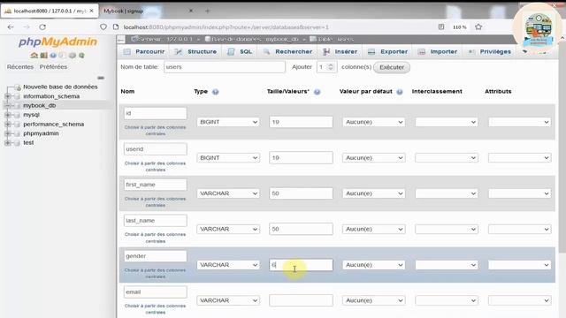Image resolution: width=566 pixels, height=318 pixels.
Task: Click the gender length/values field
Action: click(301, 265)
